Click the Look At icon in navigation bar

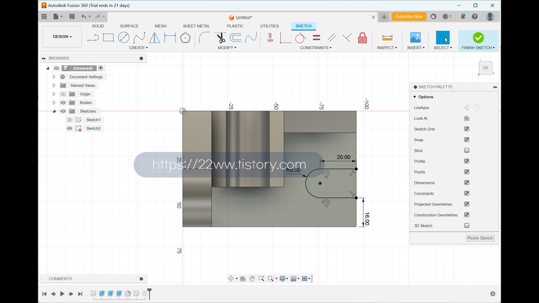click(243, 279)
